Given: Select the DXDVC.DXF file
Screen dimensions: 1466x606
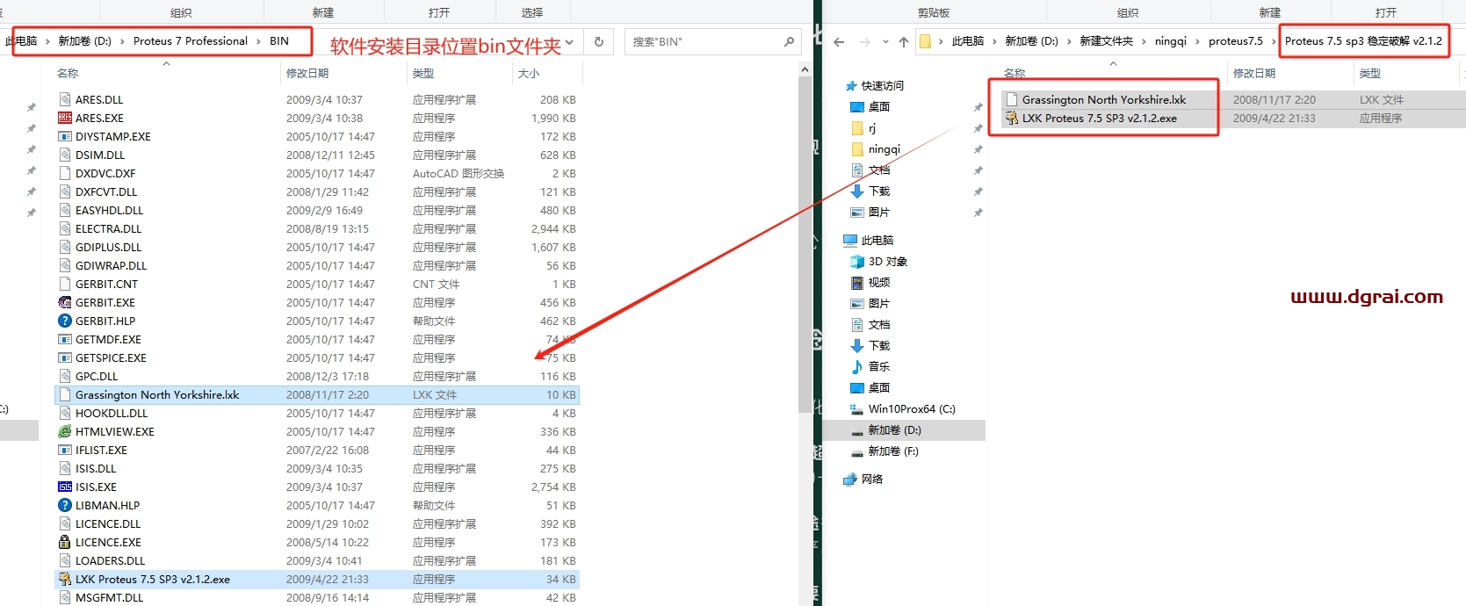Looking at the screenshot, I should (x=316, y=173).
